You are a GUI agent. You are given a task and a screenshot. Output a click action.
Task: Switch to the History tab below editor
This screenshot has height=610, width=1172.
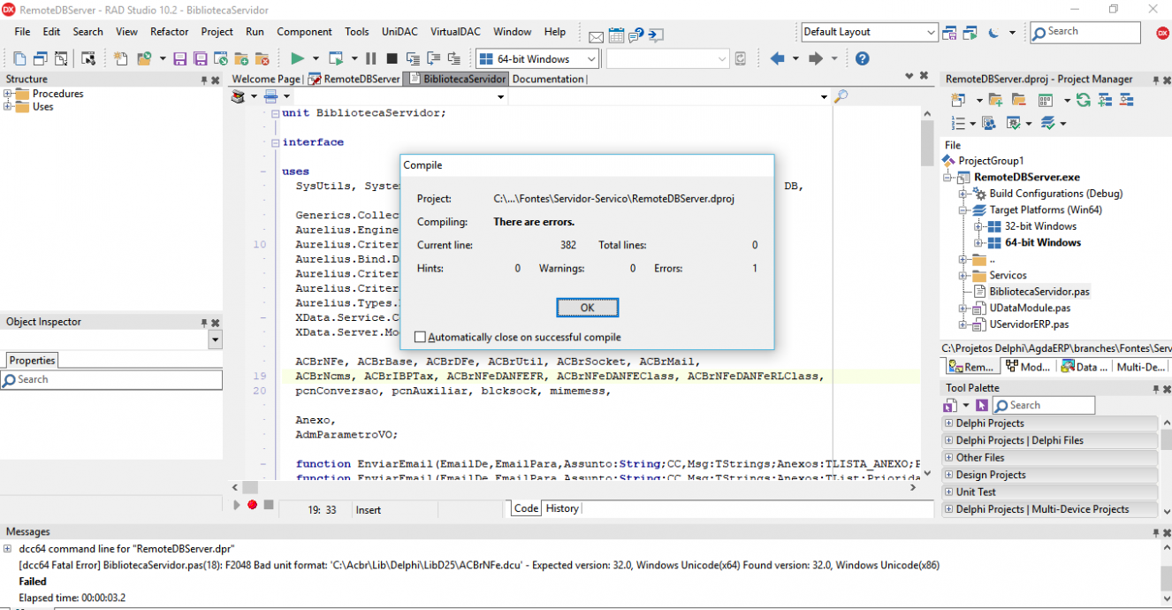click(562, 508)
